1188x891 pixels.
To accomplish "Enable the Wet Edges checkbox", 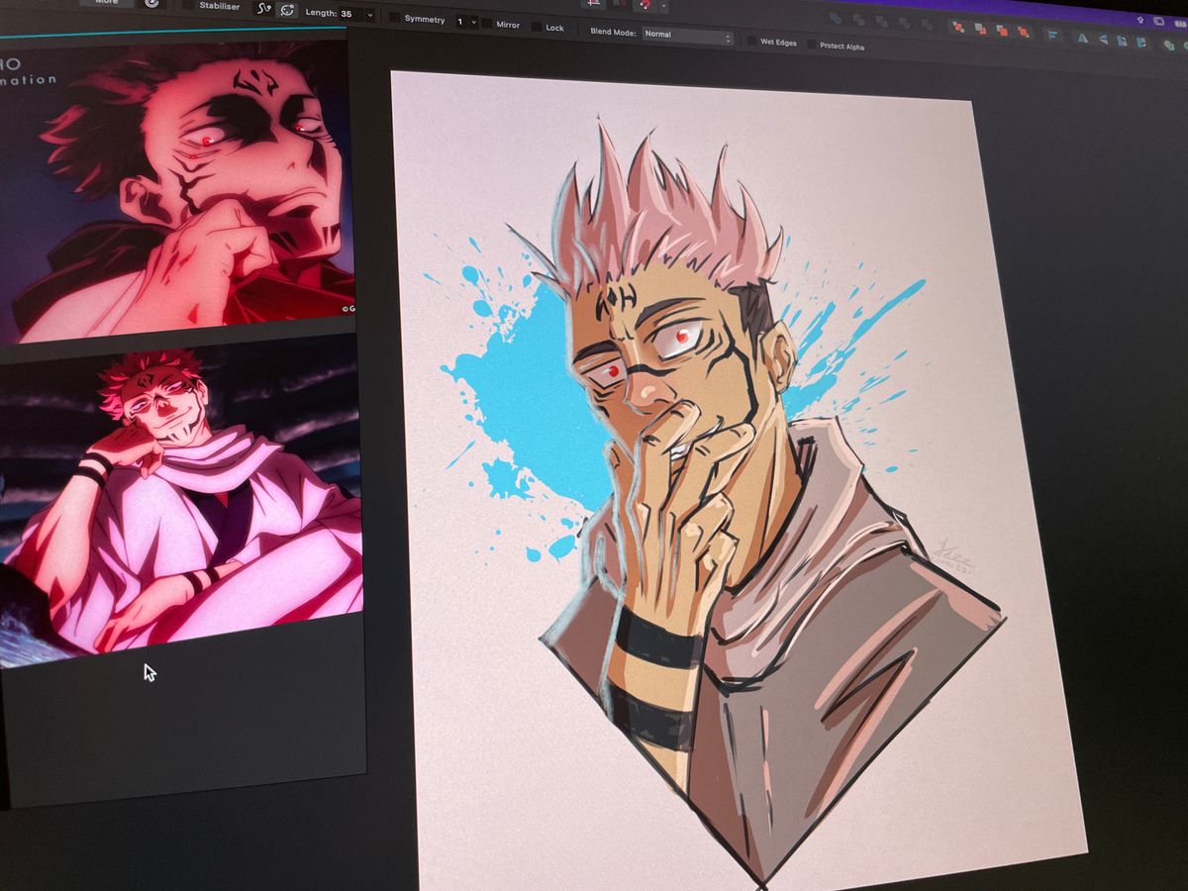I will pos(752,42).
